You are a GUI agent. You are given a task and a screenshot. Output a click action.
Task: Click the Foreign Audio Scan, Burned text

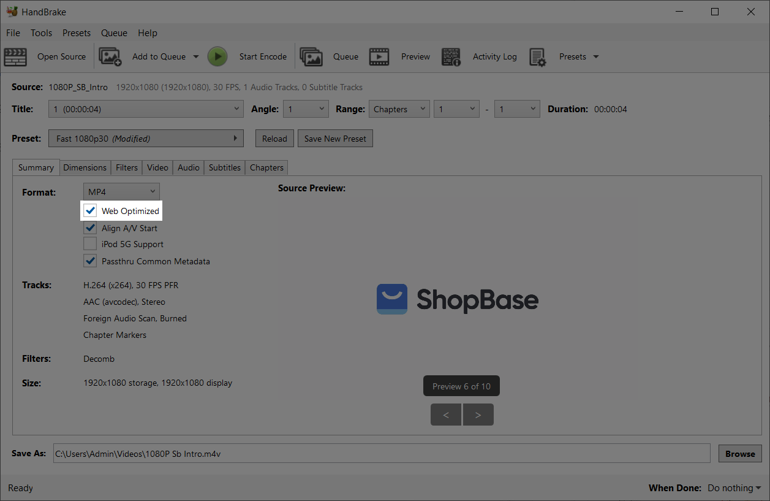coord(135,318)
